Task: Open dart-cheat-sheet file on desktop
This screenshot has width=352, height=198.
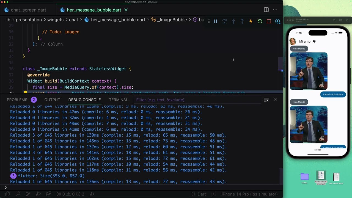Action: click(x=336, y=178)
